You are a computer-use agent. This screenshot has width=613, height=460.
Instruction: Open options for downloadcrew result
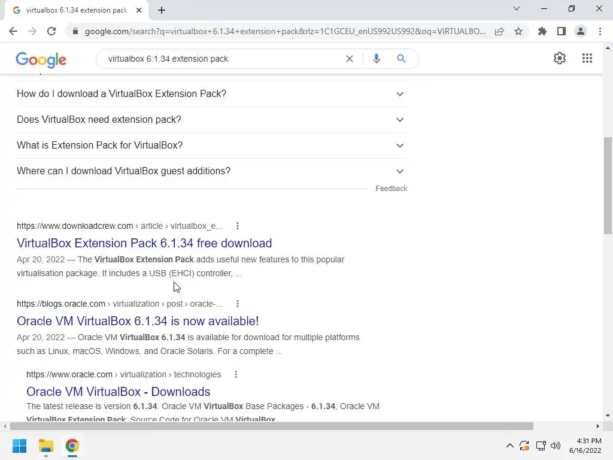[237, 226]
